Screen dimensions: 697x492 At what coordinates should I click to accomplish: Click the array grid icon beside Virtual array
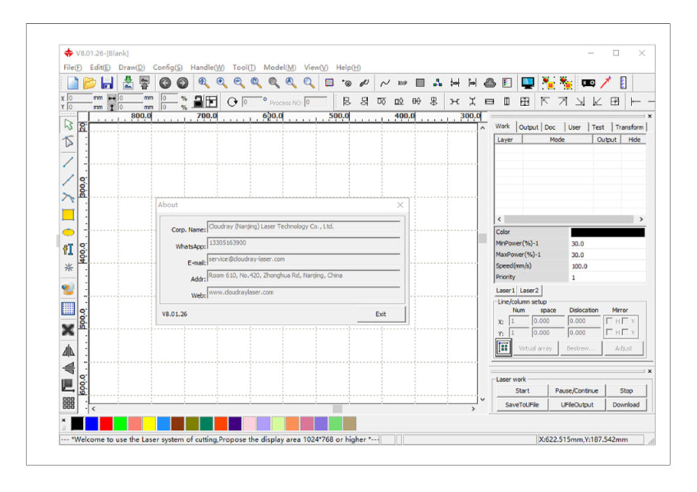[x=503, y=348]
